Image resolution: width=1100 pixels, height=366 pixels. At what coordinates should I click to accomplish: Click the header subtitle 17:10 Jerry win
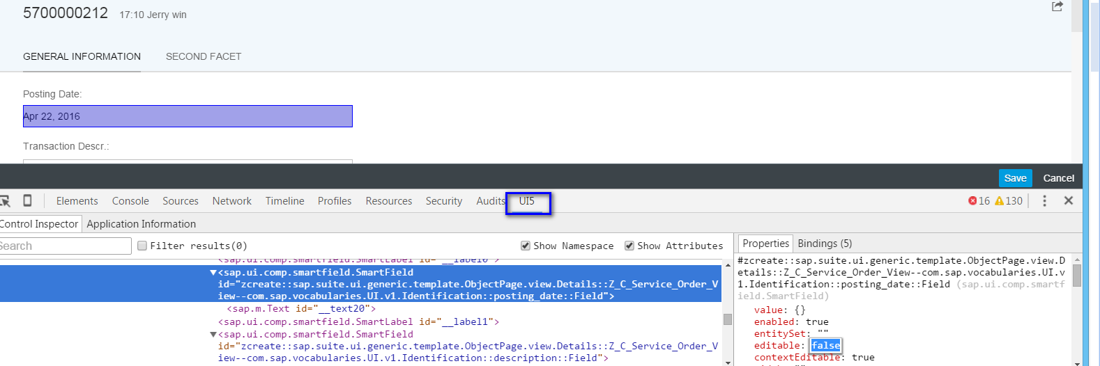tap(153, 15)
